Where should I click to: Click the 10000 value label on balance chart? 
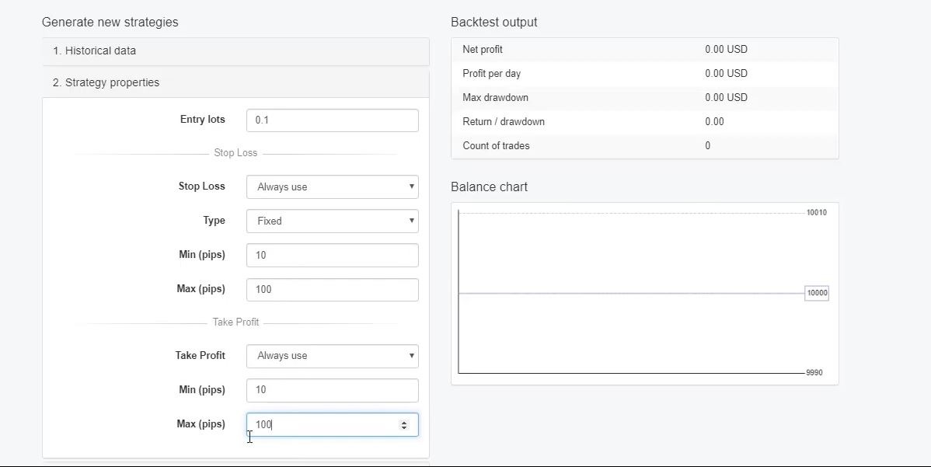pyautogui.click(x=817, y=293)
